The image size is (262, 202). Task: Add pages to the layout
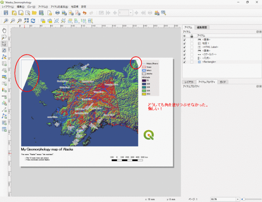pyautogui.click(x=50, y=13)
